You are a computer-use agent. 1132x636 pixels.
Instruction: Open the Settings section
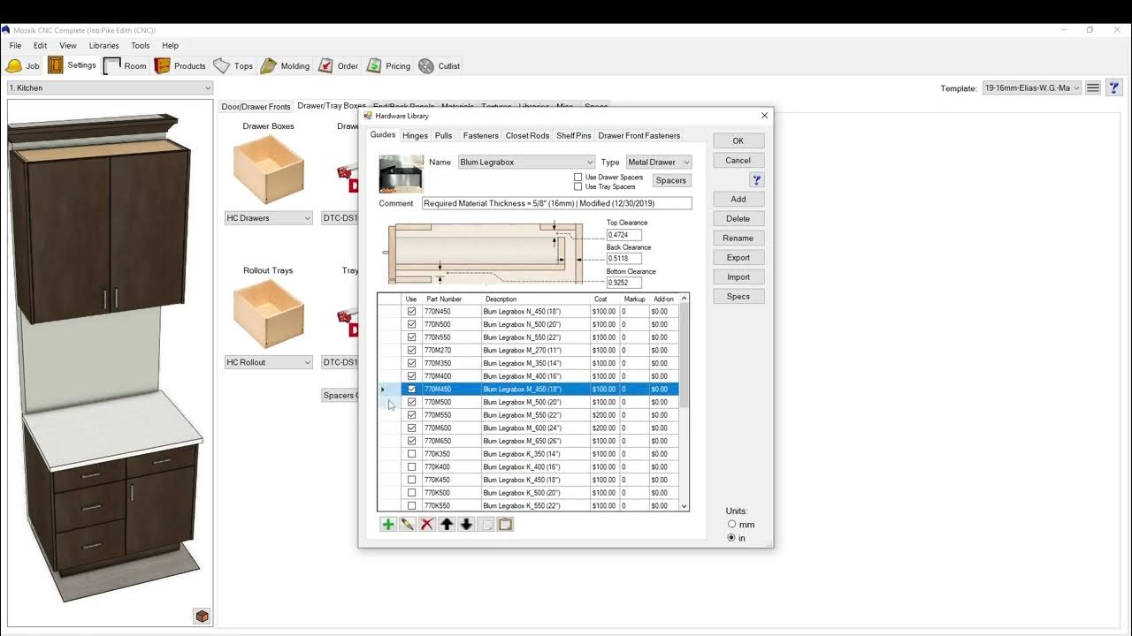[x=73, y=65]
